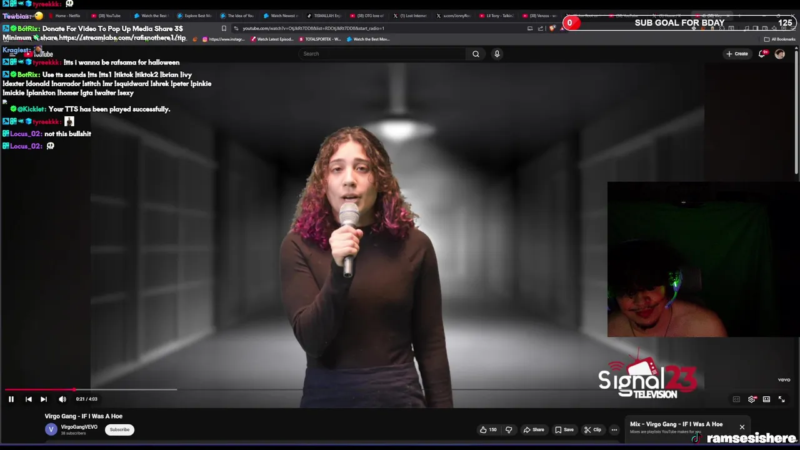Open site information icon in address bar
This screenshot has width=800, height=450.
click(x=236, y=28)
